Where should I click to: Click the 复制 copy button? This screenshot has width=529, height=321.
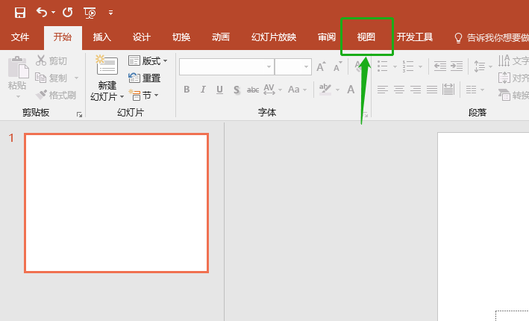tap(51, 78)
